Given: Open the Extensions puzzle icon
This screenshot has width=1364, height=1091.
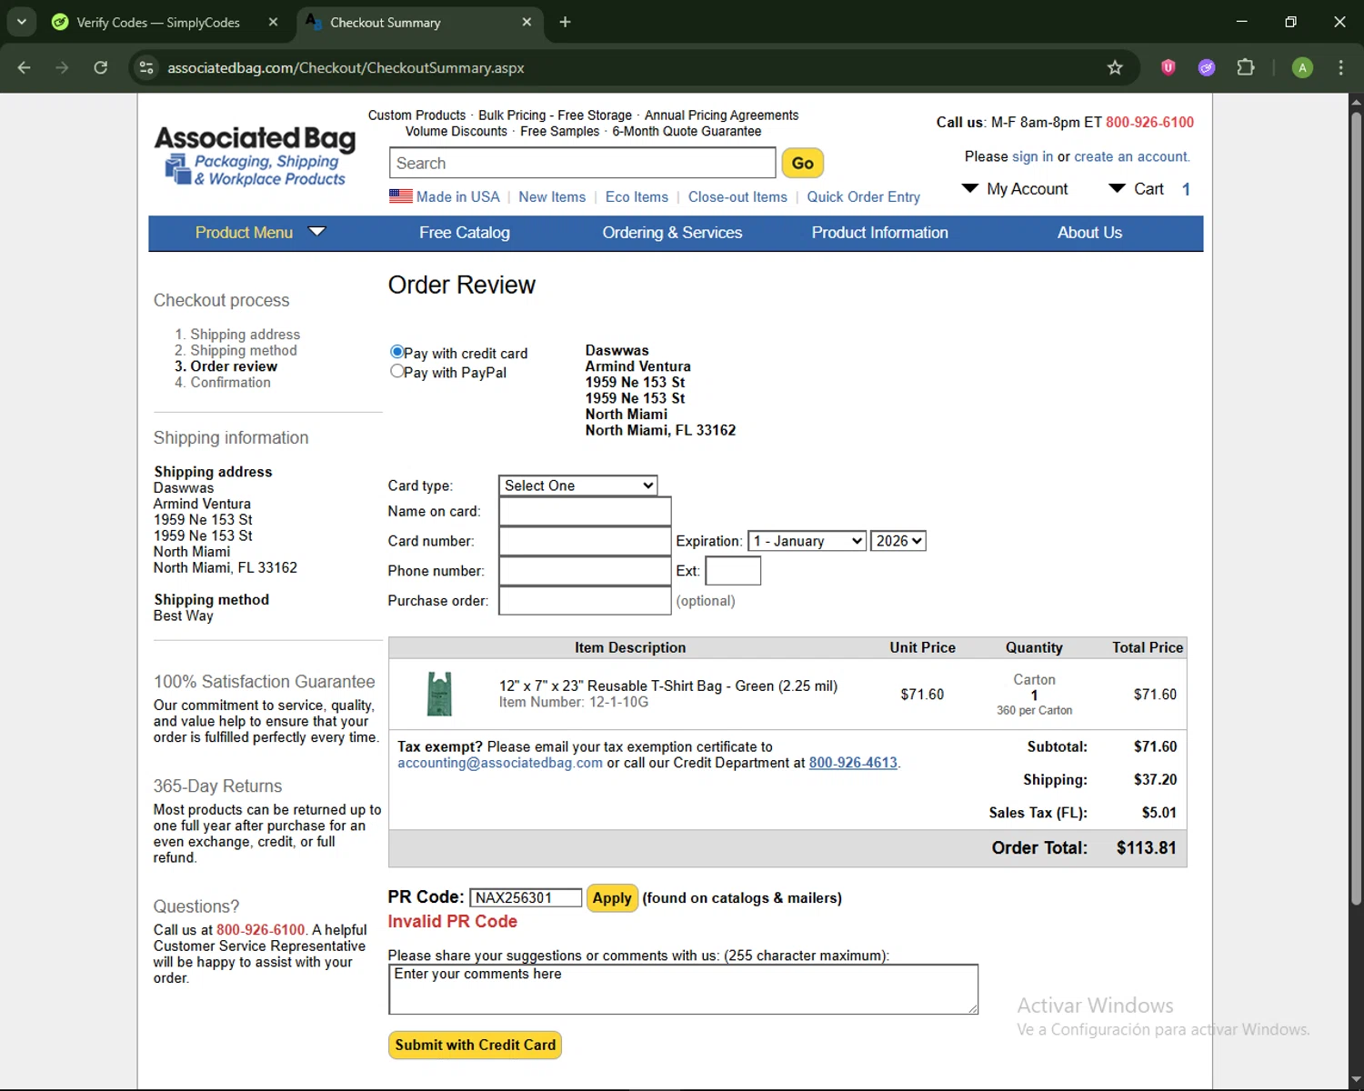Looking at the screenshot, I should (x=1246, y=67).
